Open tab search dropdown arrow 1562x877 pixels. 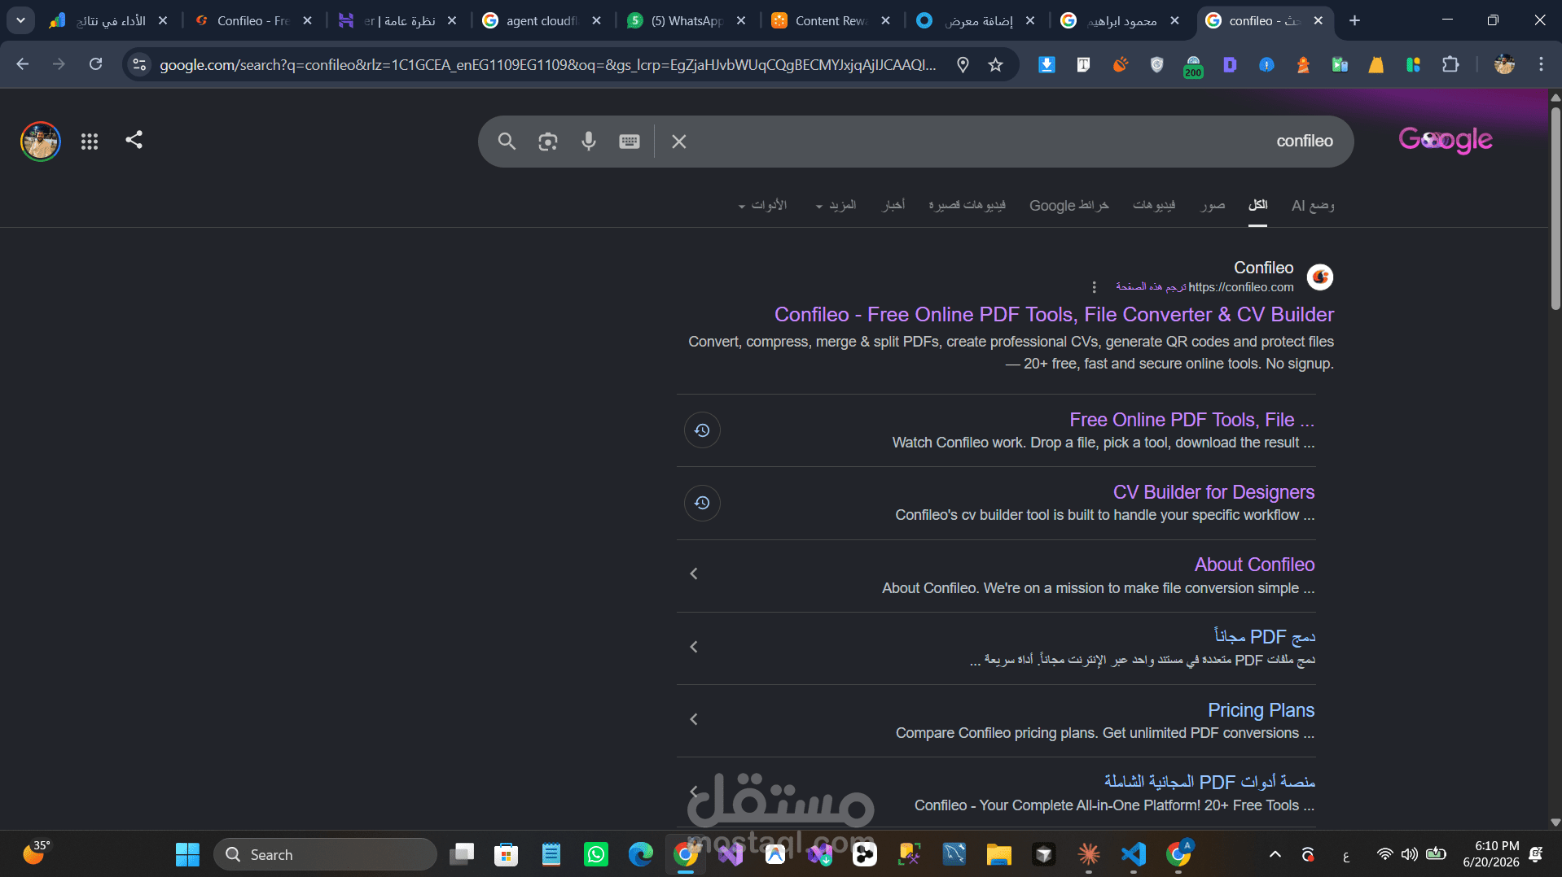click(20, 20)
